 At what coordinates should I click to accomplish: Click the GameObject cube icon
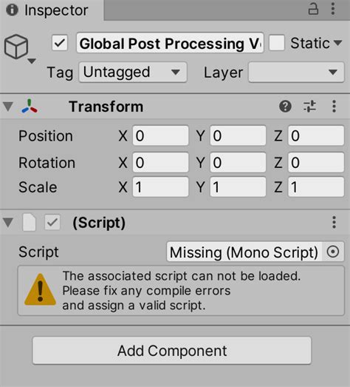tap(16, 47)
